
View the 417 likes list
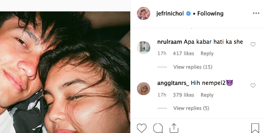coord(183,54)
